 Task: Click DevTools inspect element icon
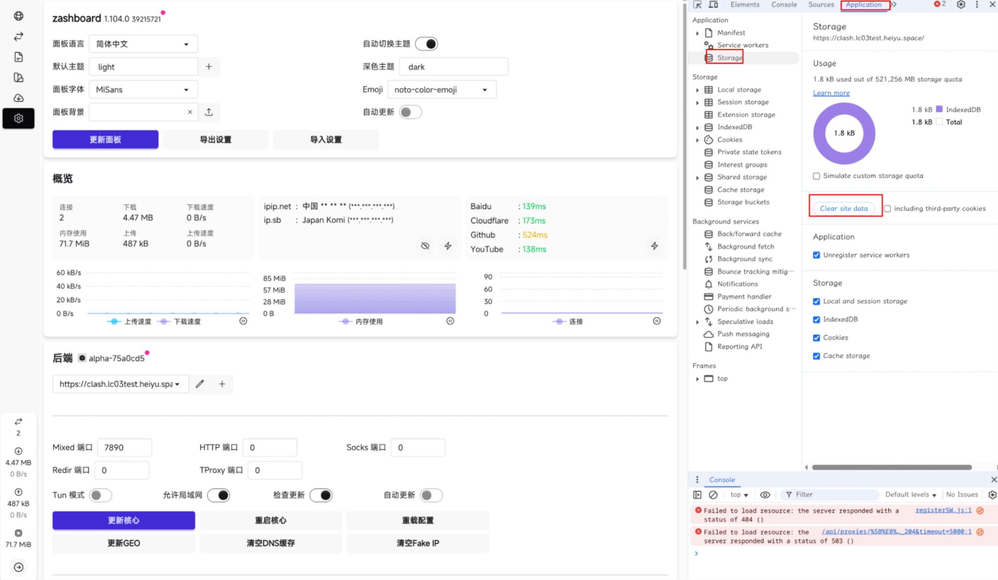coord(697,5)
